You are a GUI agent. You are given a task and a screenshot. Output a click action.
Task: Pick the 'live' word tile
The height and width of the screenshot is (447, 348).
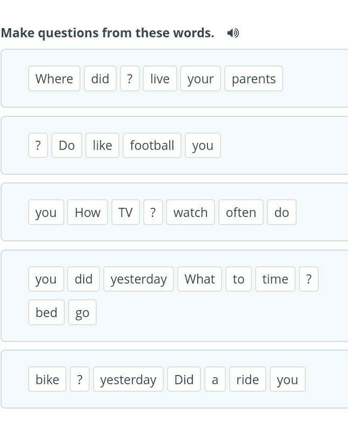point(160,79)
